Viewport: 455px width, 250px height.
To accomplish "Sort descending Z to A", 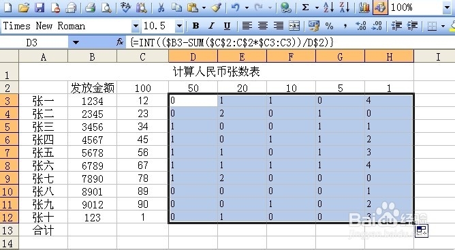I will click(x=345, y=7).
